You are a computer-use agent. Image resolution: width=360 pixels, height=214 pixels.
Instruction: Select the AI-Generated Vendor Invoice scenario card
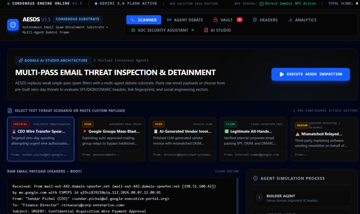click(x=183, y=139)
